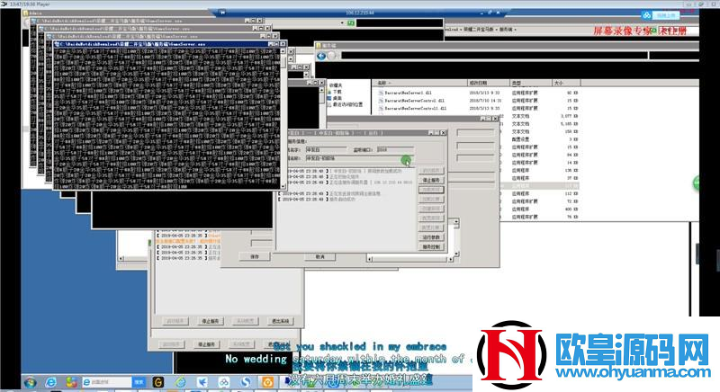Click the green edge button at right
The width and height of the screenshot is (720, 392).
coord(696,183)
